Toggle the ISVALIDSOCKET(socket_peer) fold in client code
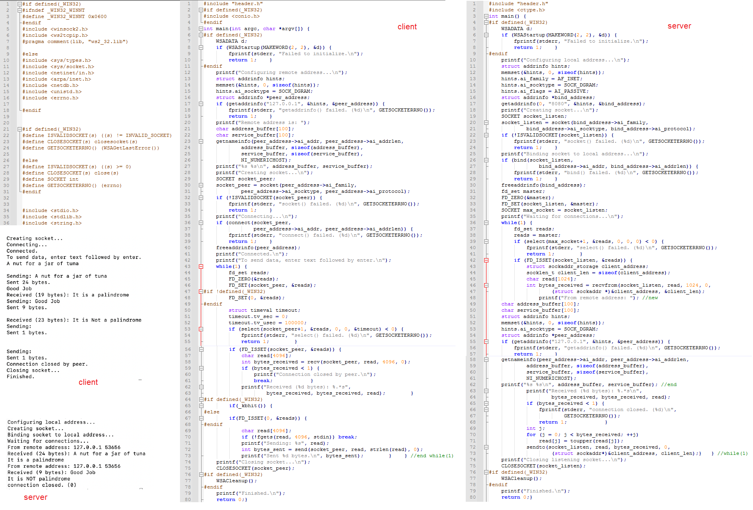This screenshot has height=510, width=753. click(200, 198)
